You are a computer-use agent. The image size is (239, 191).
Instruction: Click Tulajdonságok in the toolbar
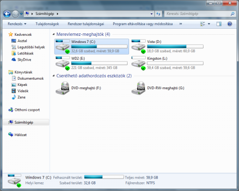pos(47,24)
